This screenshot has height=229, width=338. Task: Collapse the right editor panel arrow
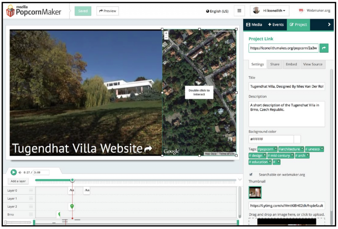click(x=329, y=24)
